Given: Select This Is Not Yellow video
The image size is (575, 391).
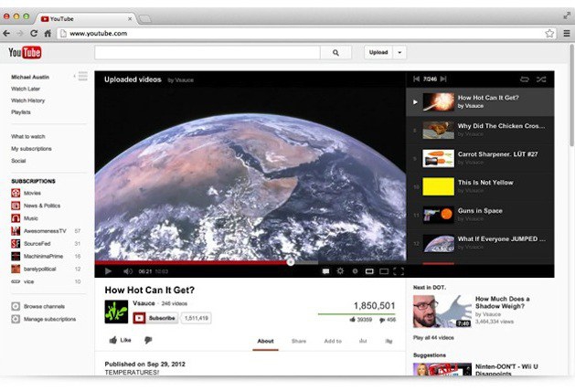Looking at the screenshot, I should [481, 186].
